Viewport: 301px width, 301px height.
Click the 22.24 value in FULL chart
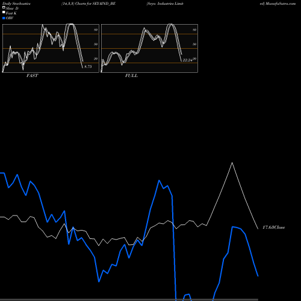click(187, 60)
